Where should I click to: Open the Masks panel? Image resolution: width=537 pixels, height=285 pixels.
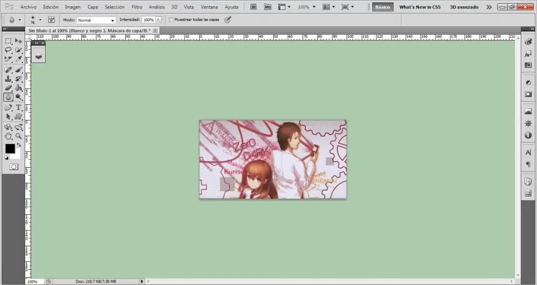[528, 94]
